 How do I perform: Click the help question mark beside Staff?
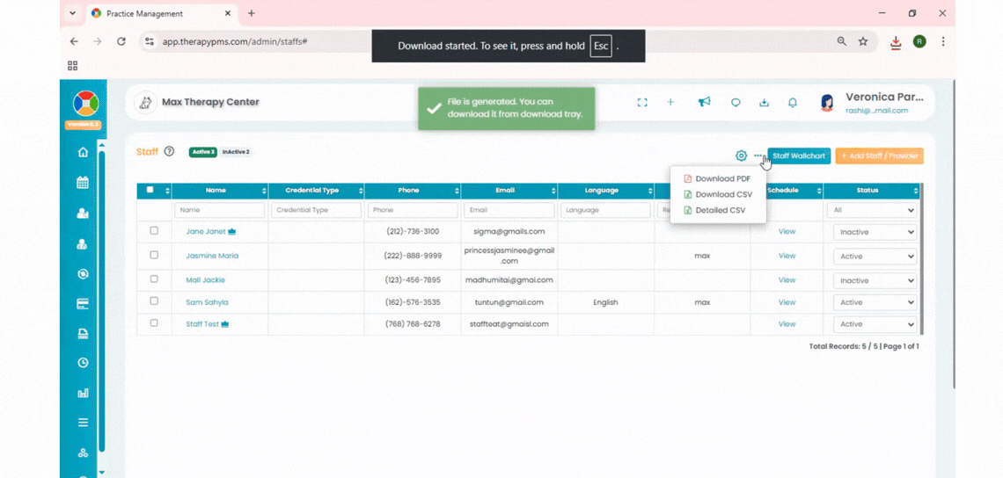[x=170, y=151]
